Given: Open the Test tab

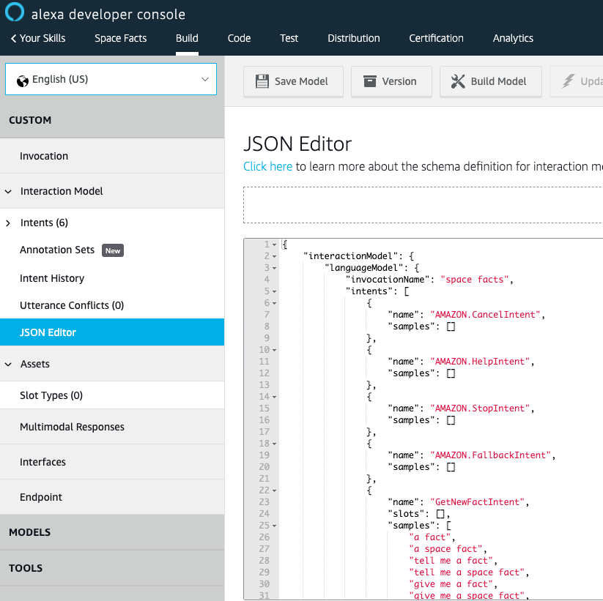Looking at the screenshot, I should (289, 38).
